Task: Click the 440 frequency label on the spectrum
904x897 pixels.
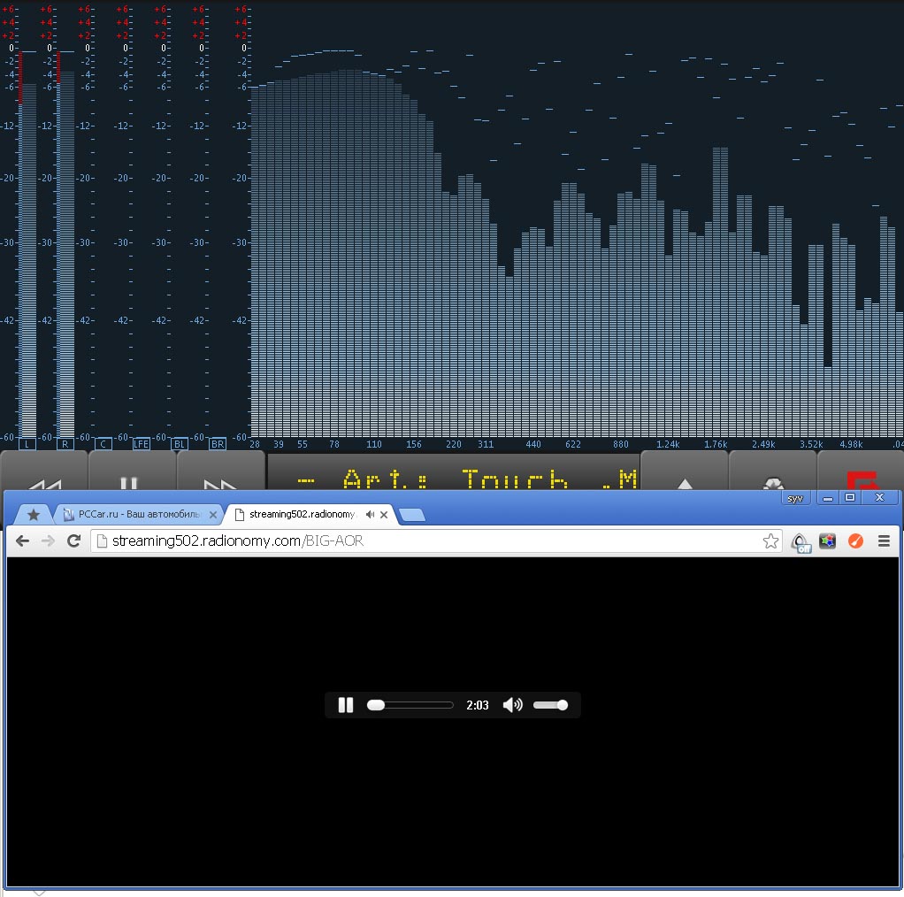Action: [x=533, y=444]
